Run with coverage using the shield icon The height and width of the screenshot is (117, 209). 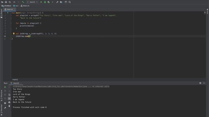pyautogui.click(x=49, y=2)
